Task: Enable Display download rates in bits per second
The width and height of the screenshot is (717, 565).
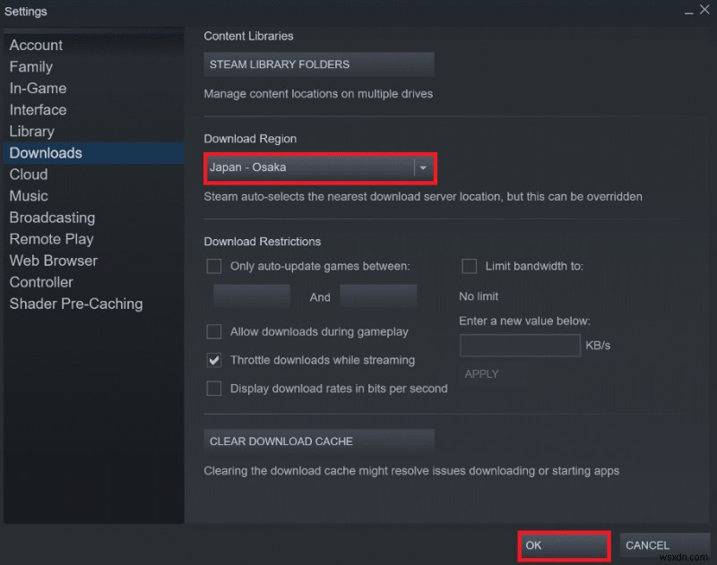Action: point(214,389)
